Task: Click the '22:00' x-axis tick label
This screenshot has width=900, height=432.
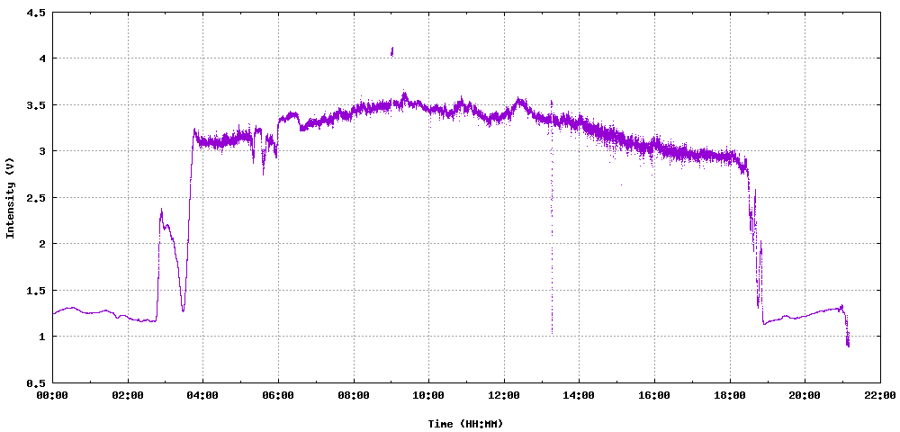Action: [x=880, y=395]
